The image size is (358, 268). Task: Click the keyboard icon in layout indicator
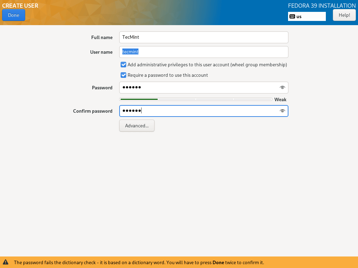point(292,16)
